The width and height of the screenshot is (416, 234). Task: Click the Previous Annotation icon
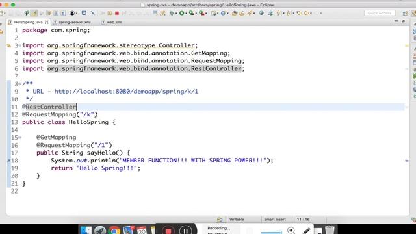[x=288, y=13]
